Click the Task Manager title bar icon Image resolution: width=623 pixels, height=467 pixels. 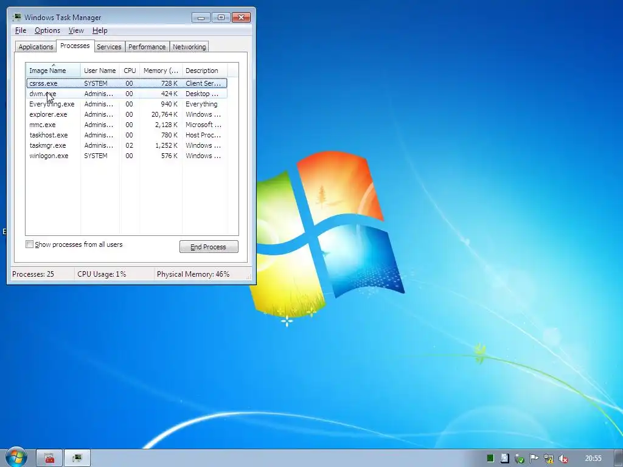click(x=16, y=17)
